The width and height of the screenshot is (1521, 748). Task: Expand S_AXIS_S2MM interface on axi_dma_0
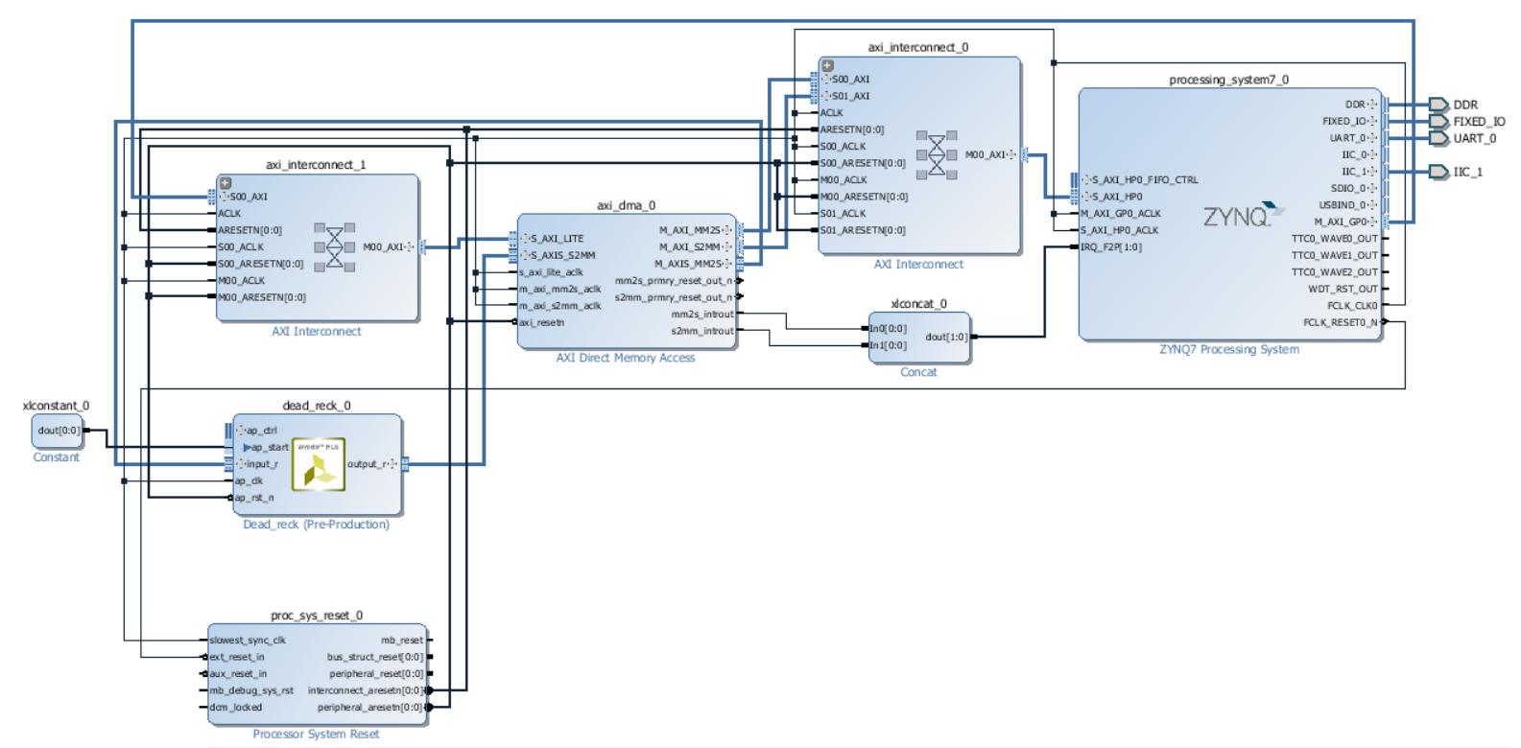point(525,255)
